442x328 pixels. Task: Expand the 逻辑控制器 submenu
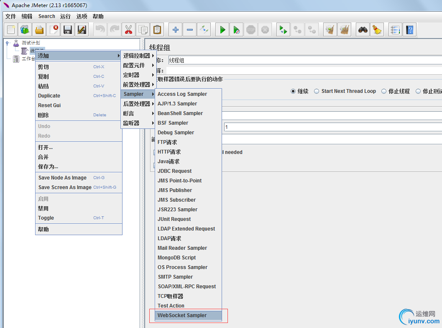pos(138,56)
